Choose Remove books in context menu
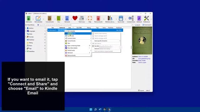This screenshot has height=112, width=200. [78, 55]
